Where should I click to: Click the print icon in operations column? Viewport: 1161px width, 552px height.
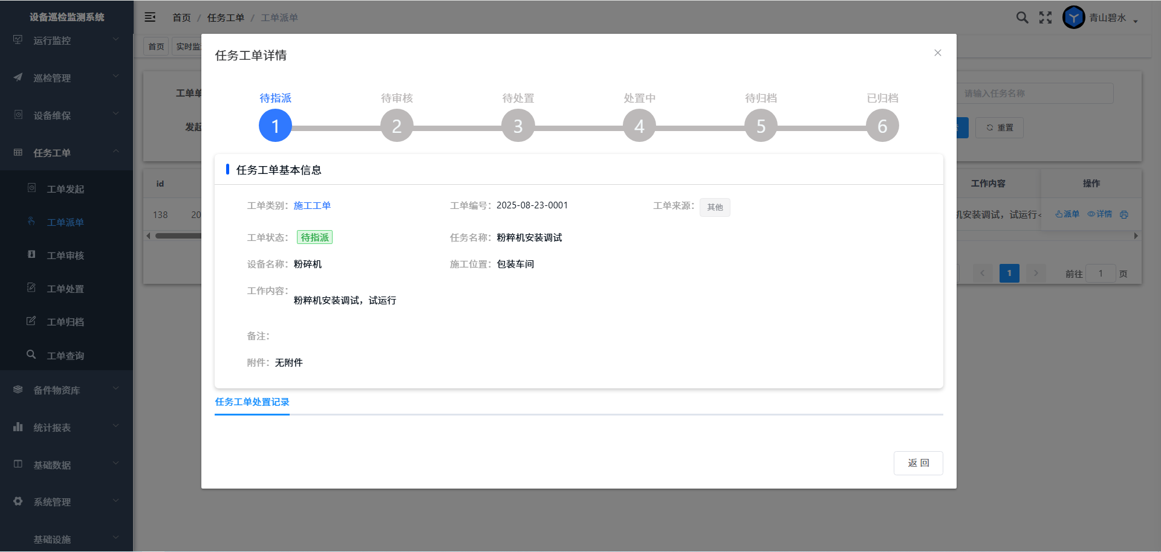(x=1124, y=214)
